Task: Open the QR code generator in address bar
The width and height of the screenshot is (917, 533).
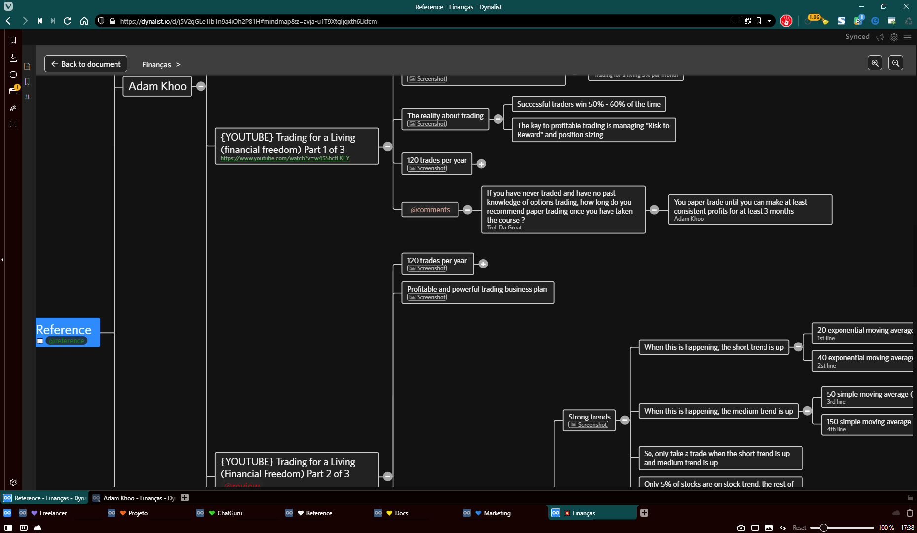Action: pyautogui.click(x=748, y=21)
